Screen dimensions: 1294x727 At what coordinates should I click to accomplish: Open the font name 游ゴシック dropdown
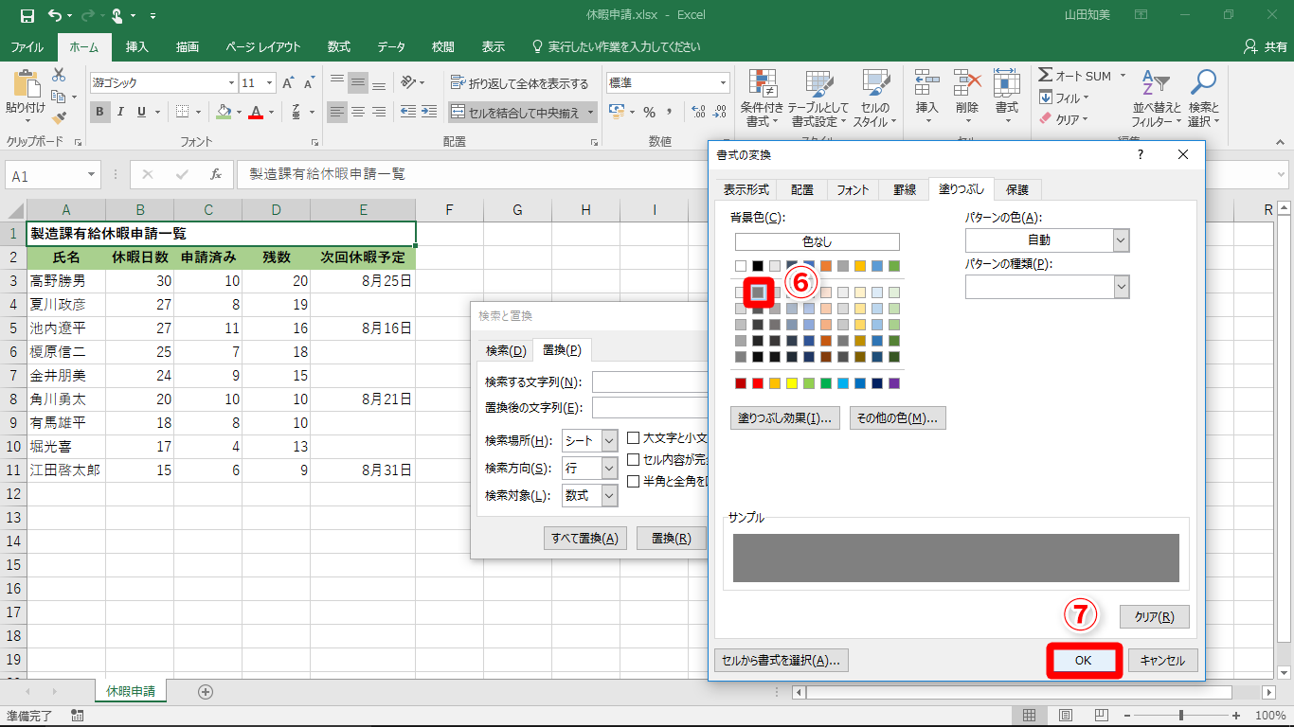(x=230, y=83)
